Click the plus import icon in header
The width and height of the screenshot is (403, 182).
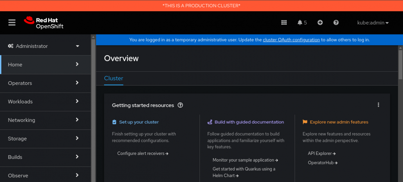(x=320, y=22)
